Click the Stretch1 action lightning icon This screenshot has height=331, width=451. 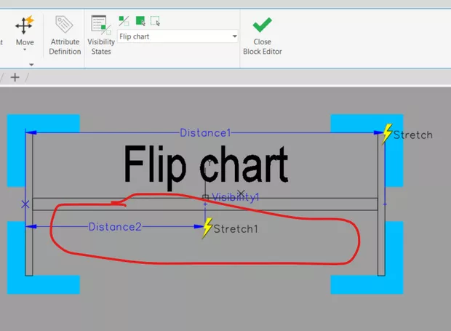click(x=207, y=228)
